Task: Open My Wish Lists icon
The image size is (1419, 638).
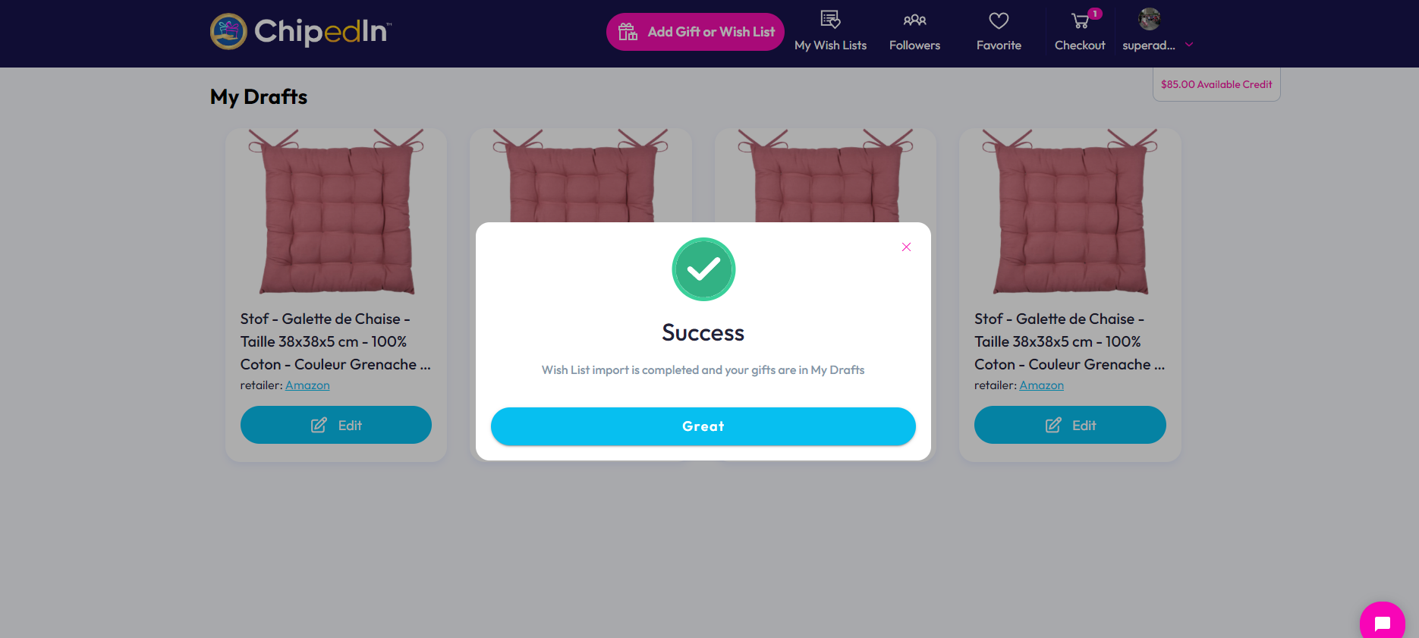Action: pos(831,20)
